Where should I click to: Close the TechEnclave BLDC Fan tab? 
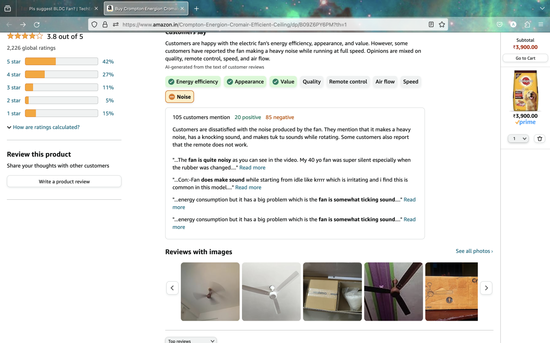(x=96, y=9)
